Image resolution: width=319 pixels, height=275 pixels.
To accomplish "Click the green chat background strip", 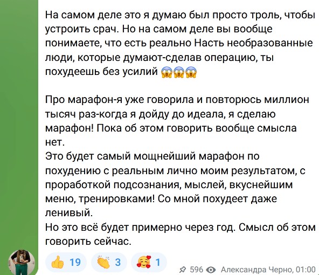I will [x=19, y=122].
